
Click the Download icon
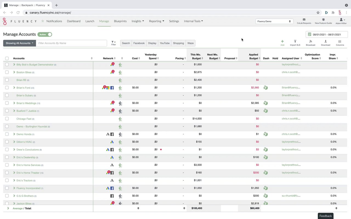coord(325,41)
